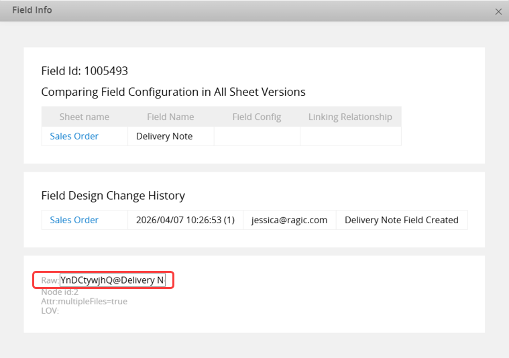Click the Linking Relationship column header
This screenshot has width=509, height=358.
[350, 117]
